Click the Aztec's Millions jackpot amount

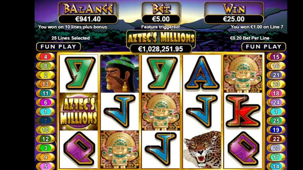[x=161, y=49]
